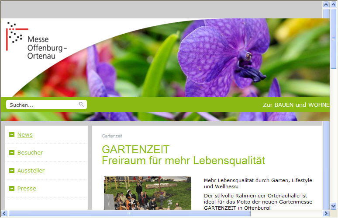Click the Messe Offenburg-Ortenau logo
This screenshot has height=218, width=338.
coord(36,41)
